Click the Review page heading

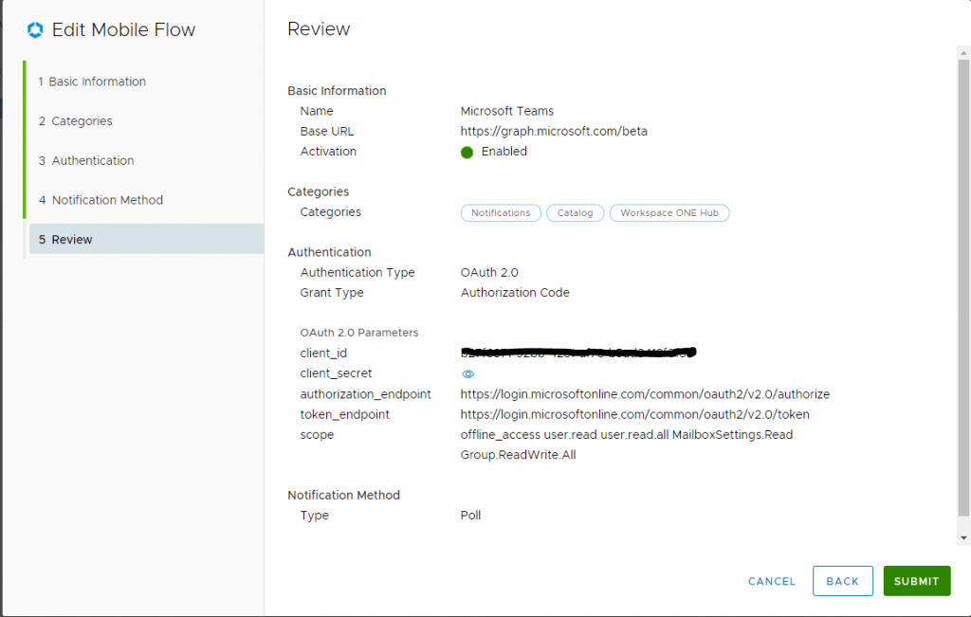(319, 29)
